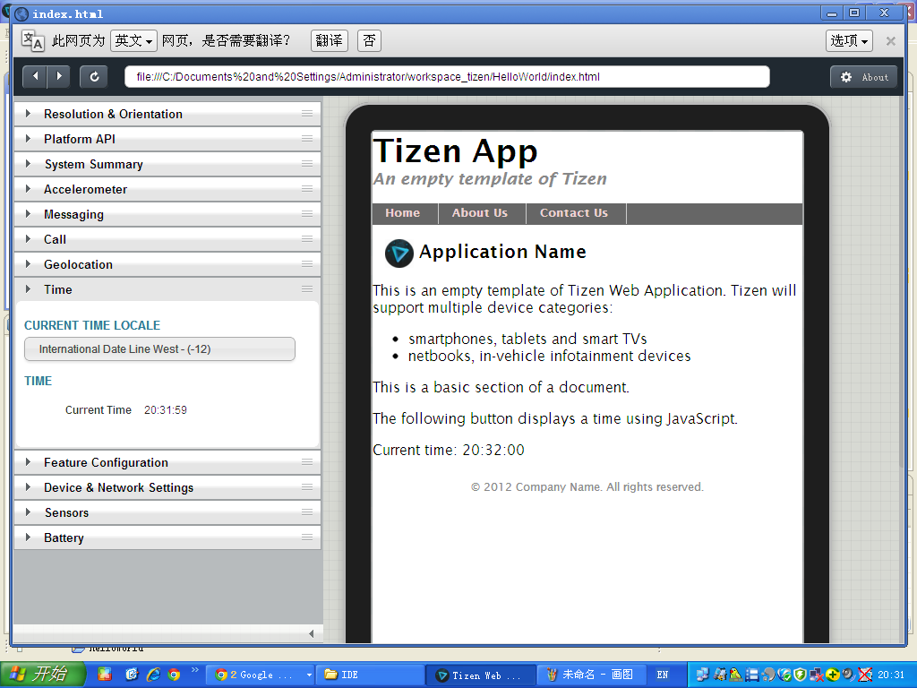Click the 翻译 translate button
The height and width of the screenshot is (688, 917).
pos(330,41)
